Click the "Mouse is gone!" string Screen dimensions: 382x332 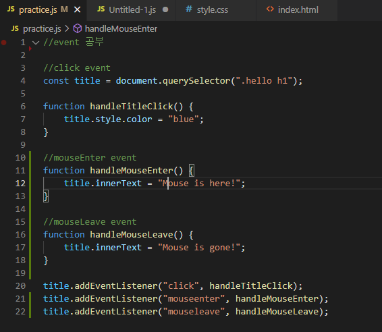(x=199, y=248)
